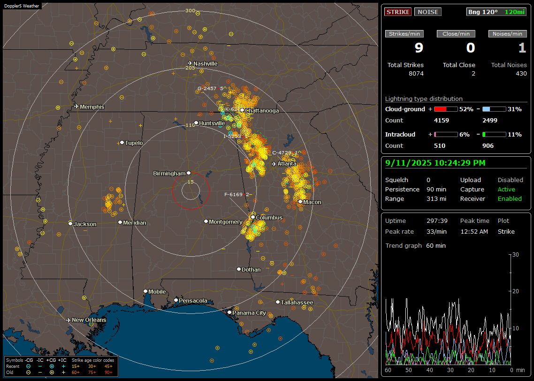This screenshot has height=381, width=534.
Task: Click the Uptime value 297:39
Action: [x=437, y=221]
